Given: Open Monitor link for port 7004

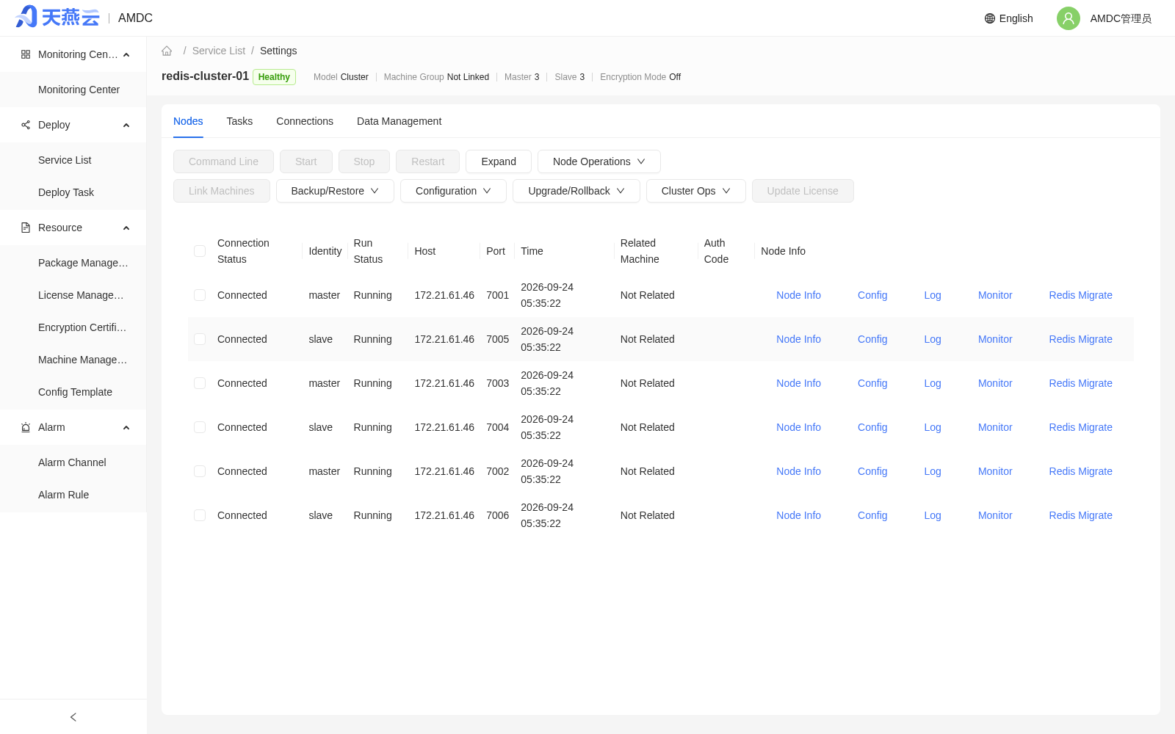Looking at the screenshot, I should 995,427.
